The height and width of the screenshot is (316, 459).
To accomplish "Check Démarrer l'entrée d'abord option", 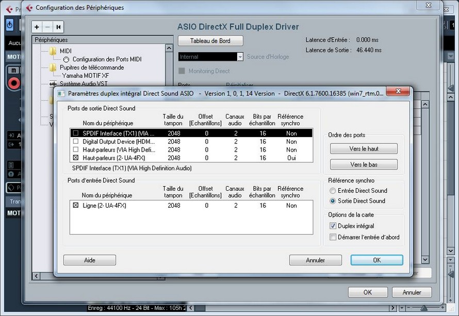I will 333,237.
